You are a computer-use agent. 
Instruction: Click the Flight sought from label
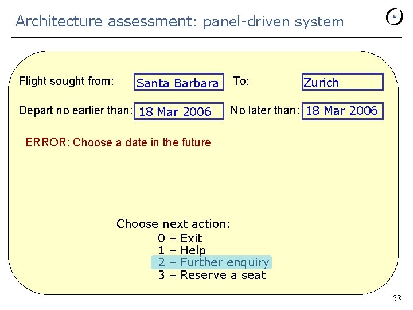[x=67, y=81]
